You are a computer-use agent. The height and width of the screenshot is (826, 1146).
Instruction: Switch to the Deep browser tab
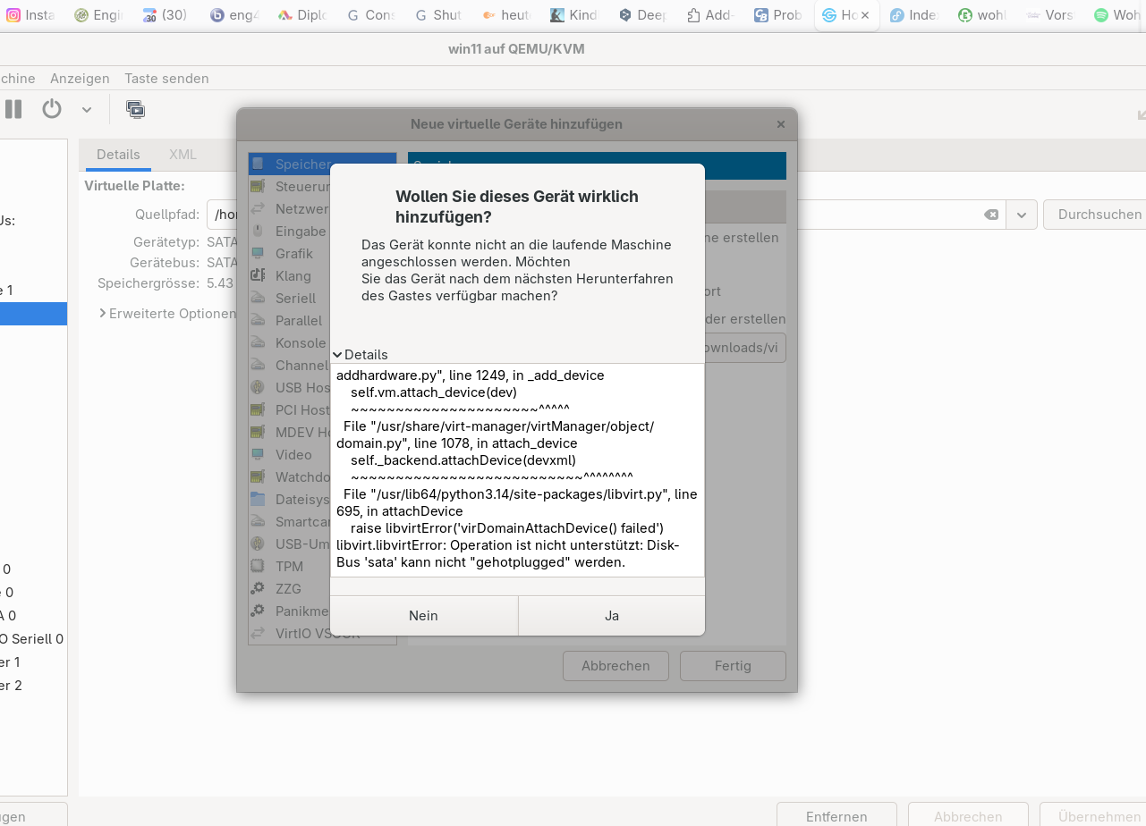click(x=643, y=15)
